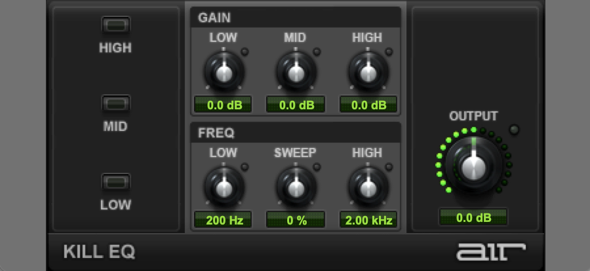Screen dimensions: 590x271
Task: Click the Gain LOW knob
Action: pos(224,71)
